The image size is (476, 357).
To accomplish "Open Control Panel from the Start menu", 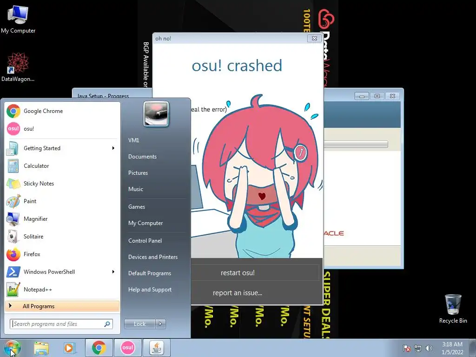I will pyautogui.click(x=145, y=241).
